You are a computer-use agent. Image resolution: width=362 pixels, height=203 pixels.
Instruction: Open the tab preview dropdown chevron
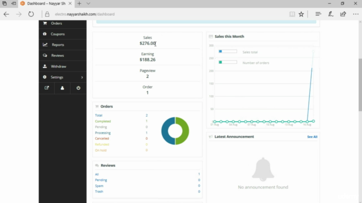[x=88, y=3]
